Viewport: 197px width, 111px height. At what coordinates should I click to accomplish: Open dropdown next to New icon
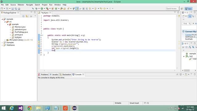pos(4,9)
